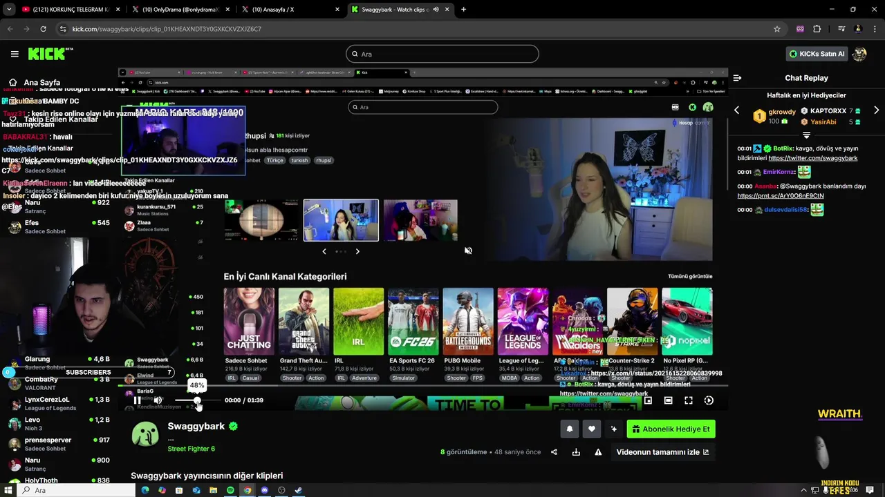Open Windows Start menu
The image size is (885, 497).
(8, 490)
